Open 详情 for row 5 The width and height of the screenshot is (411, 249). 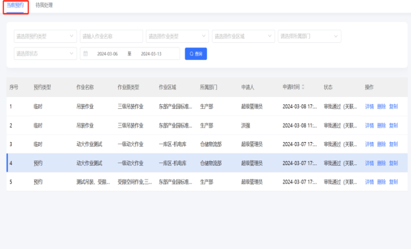coord(369,182)
